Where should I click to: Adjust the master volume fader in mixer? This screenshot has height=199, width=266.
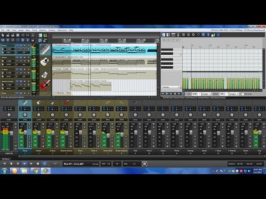(x=12, y=133)
